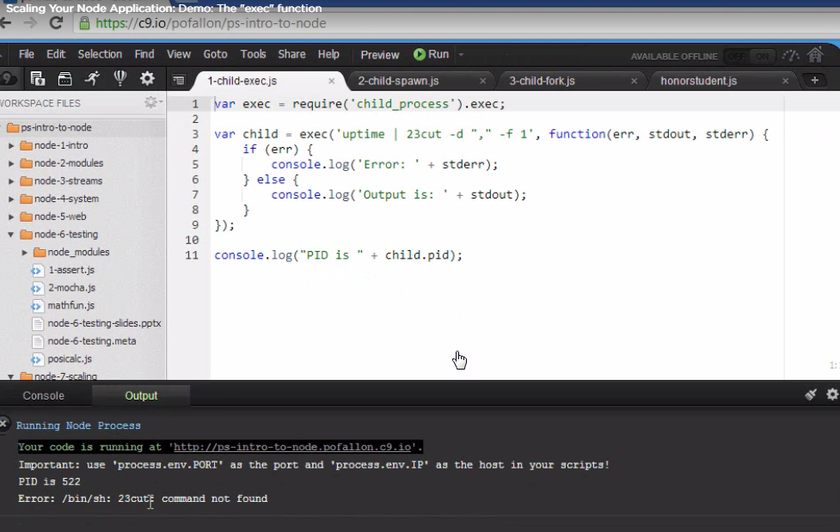Click the browser forward arrow
Viewport: 840px width, 532px height.
click(31, 23)
